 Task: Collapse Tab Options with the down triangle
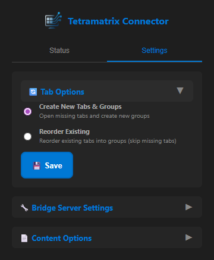180,90
